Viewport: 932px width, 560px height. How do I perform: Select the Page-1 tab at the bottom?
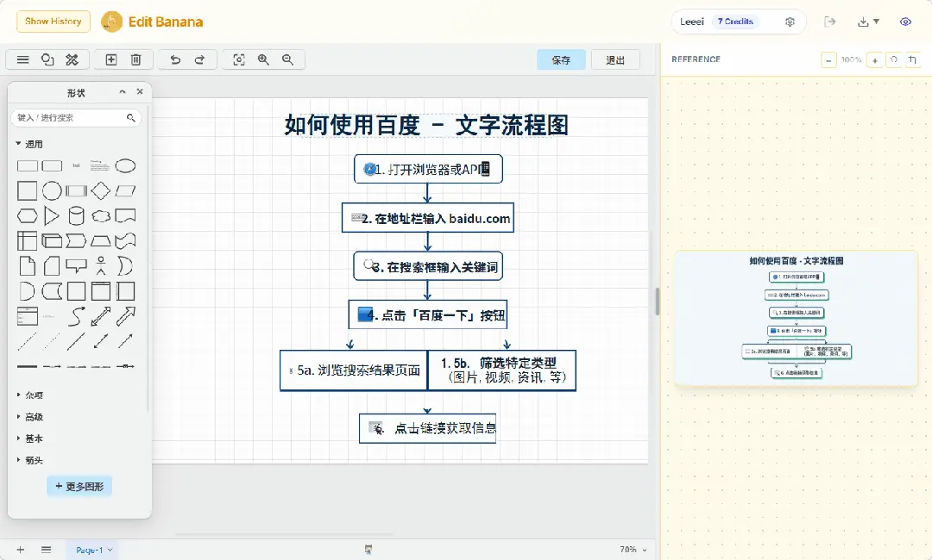click(x=89, y=549)
